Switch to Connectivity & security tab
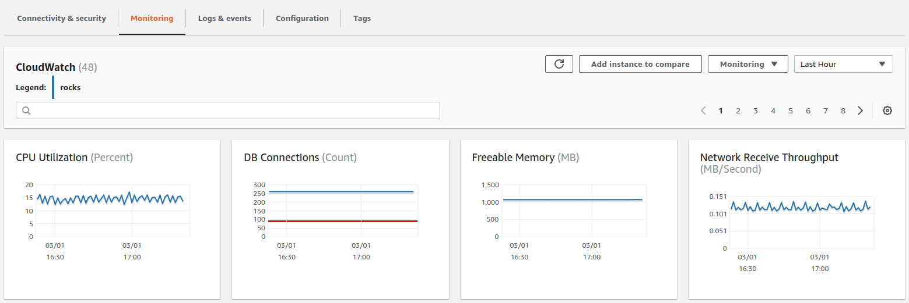Image resolution: width=909 pixels, height=303 pixels. [61, 18]
